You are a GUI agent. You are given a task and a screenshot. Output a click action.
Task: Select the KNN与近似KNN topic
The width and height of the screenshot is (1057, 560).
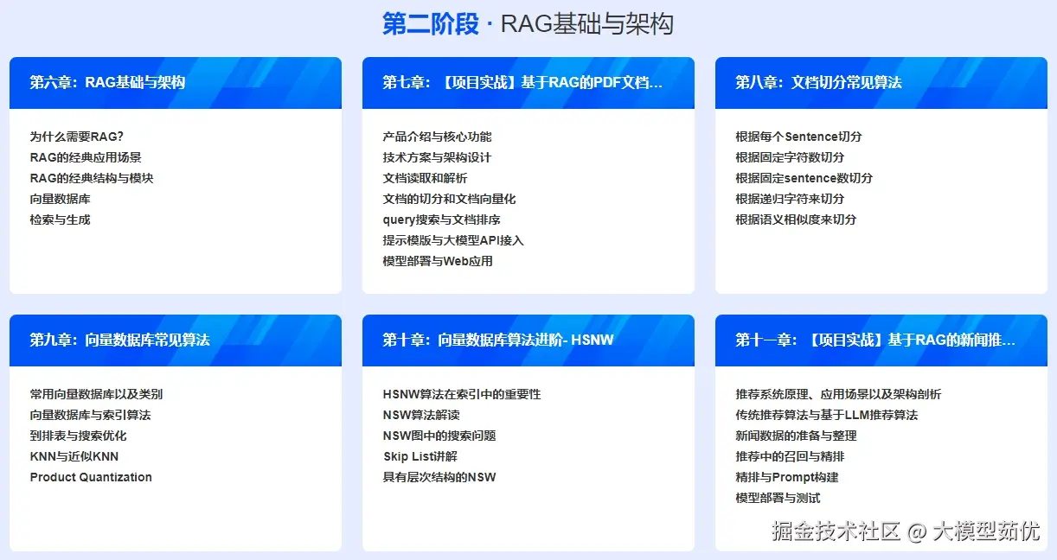pos(74,456)
